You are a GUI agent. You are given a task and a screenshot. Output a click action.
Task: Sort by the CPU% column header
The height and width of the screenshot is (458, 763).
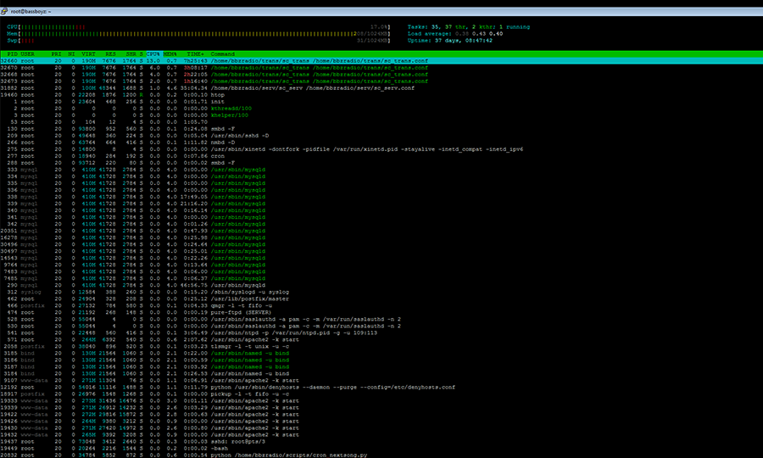[x=153, y=54]
